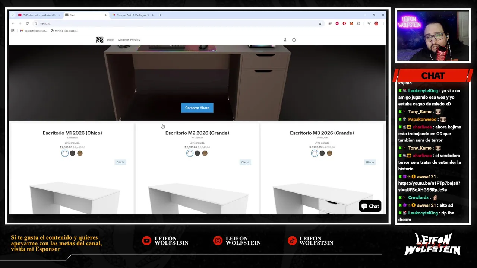Select black color for Escritorio M2

[197, 153]
